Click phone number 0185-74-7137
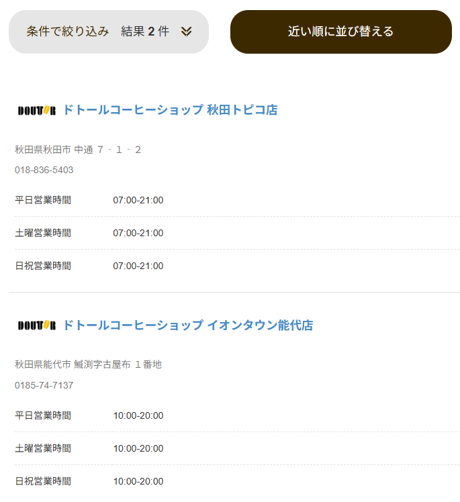The width and height of the screenshot is (460, 502). point(44,385)
